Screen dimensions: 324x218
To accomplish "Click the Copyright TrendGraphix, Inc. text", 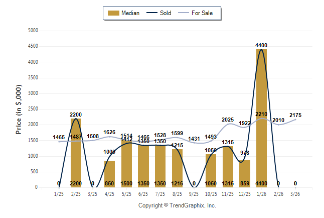I will (177, 205).
